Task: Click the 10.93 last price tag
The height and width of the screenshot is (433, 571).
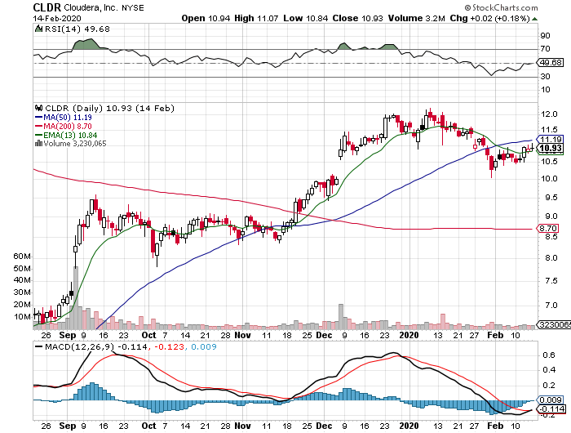Action: click(x=552, y=148)
